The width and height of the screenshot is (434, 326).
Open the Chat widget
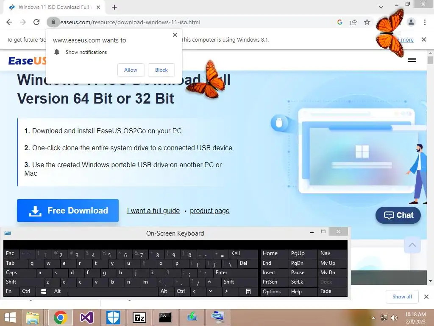click(x=398, y=215)
